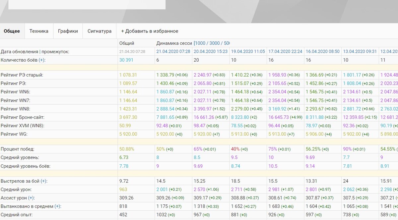This screenshot has height=220, width=398.
Task: Click the red 40% win rate value
Action: pyautogui.click(x=235, y=149)
